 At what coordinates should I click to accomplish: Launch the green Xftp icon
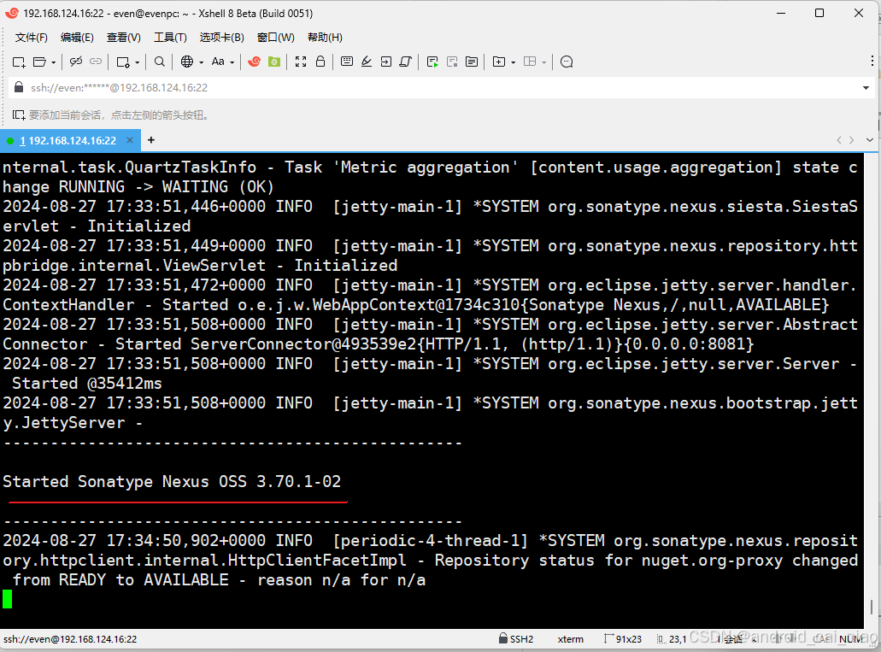(x=274, y=62)
